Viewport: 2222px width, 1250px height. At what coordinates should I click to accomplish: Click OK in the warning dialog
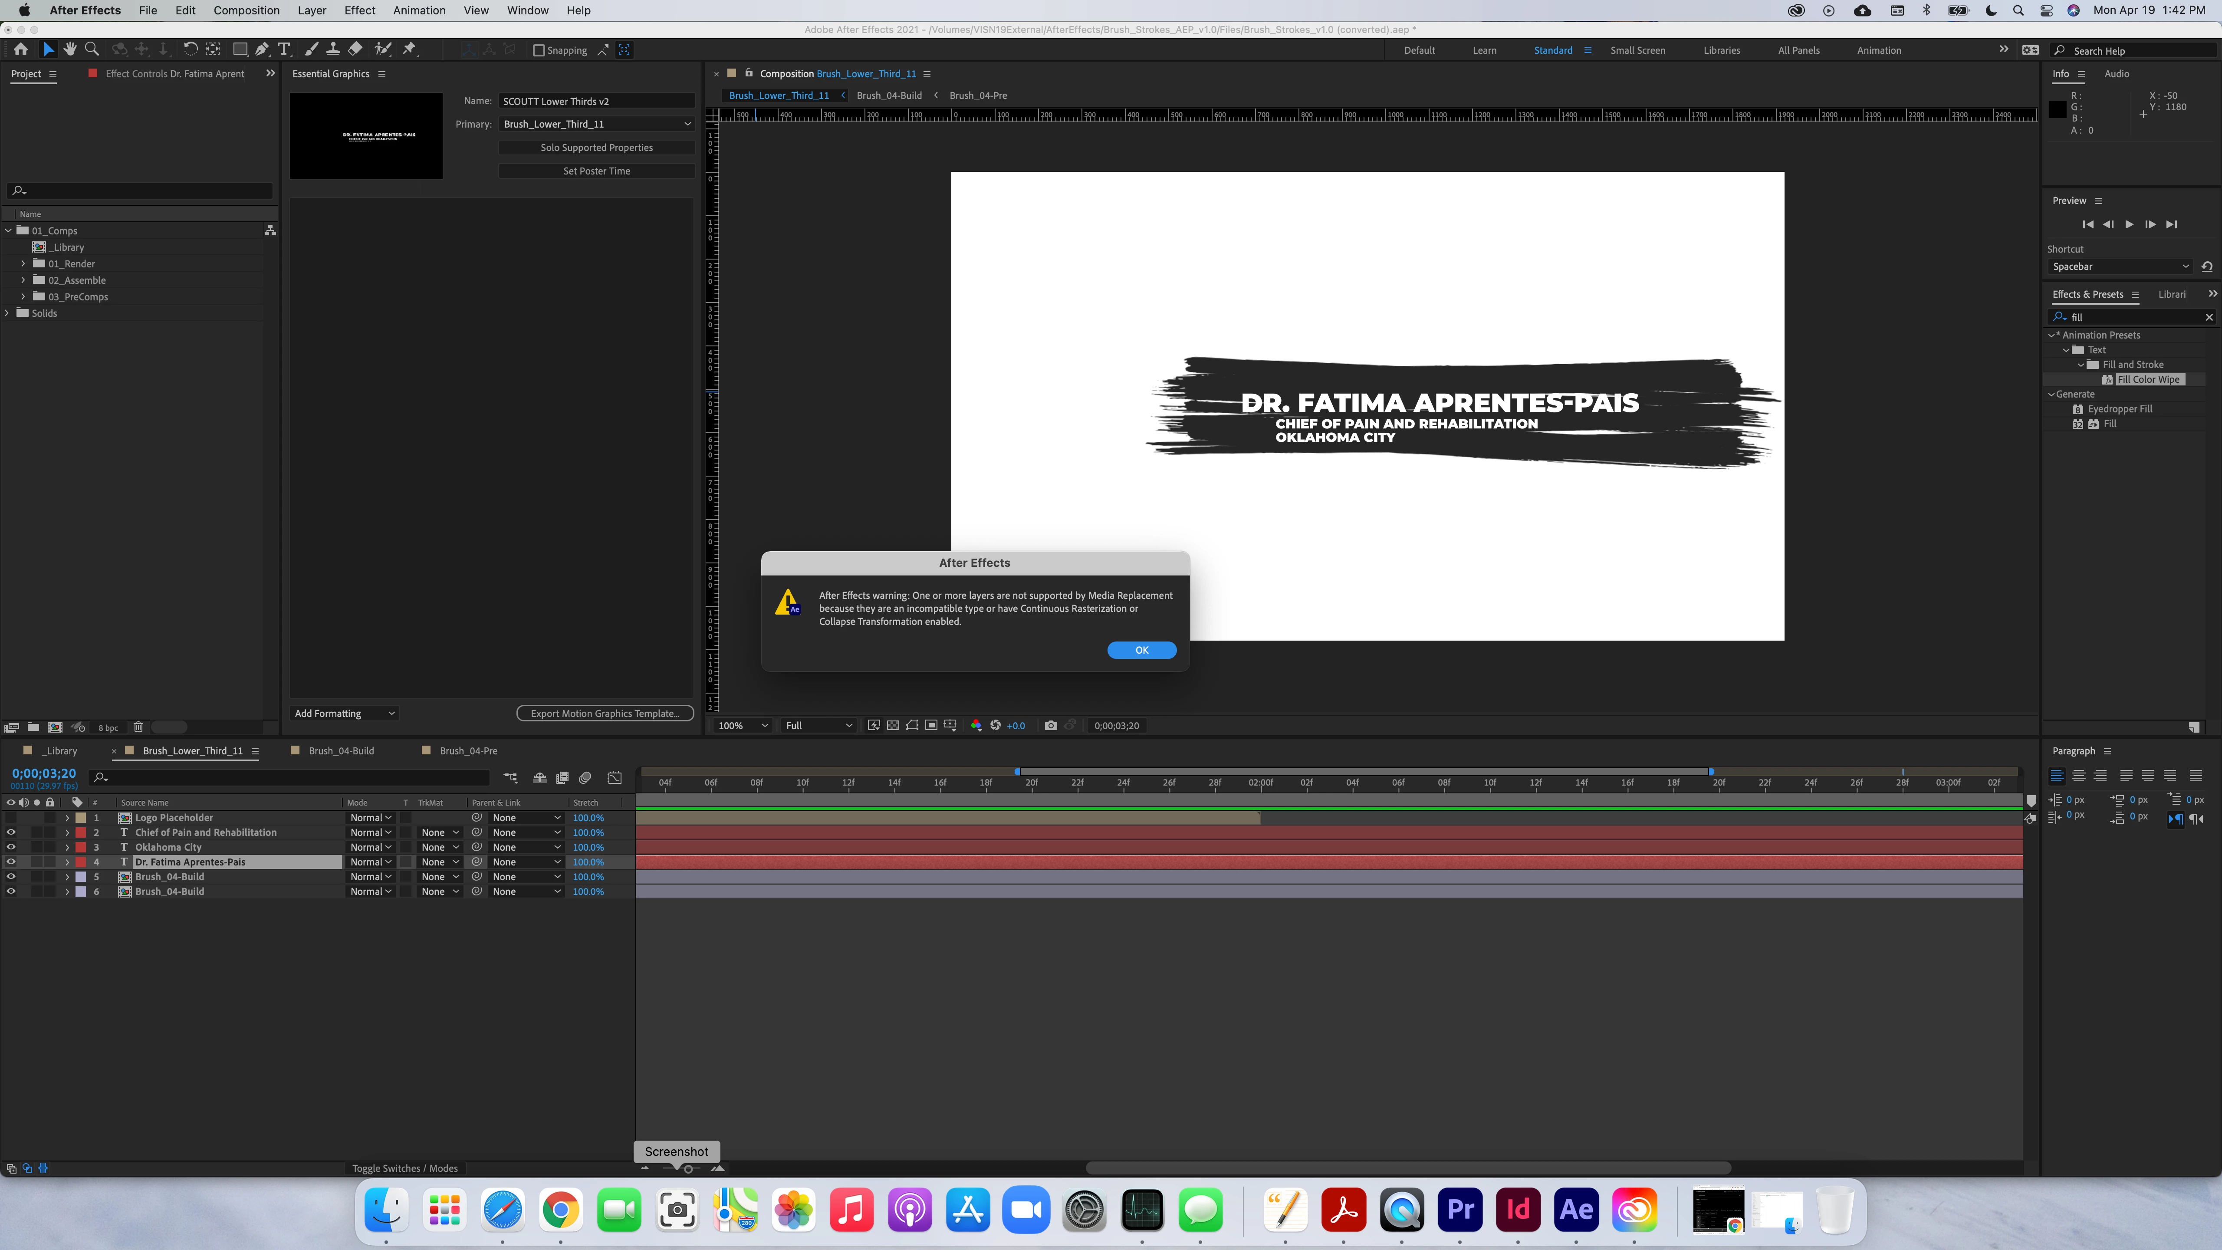coord(1141,651)
